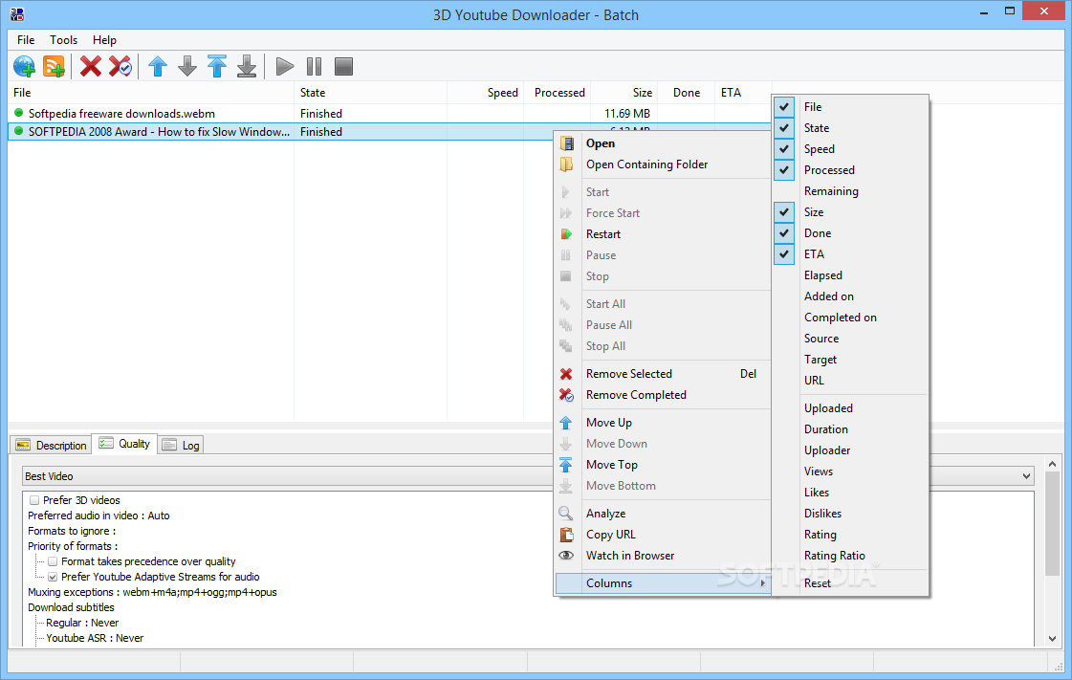Sort by the Speed column header
This screenshot has height=680, width=1072.
(x=486, y=93)
